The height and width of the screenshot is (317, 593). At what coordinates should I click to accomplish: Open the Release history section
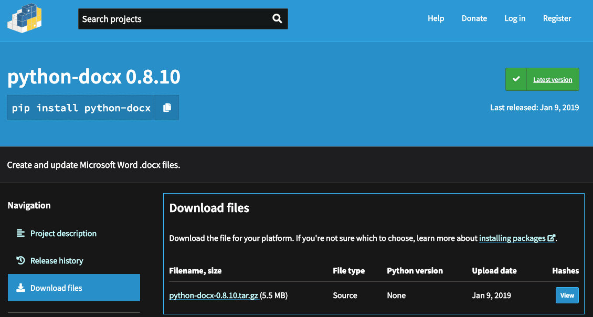coord(57,260)
